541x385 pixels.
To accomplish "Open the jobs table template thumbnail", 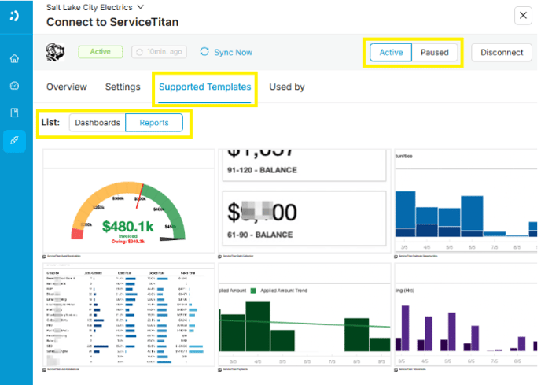I will tap(129, 314).
